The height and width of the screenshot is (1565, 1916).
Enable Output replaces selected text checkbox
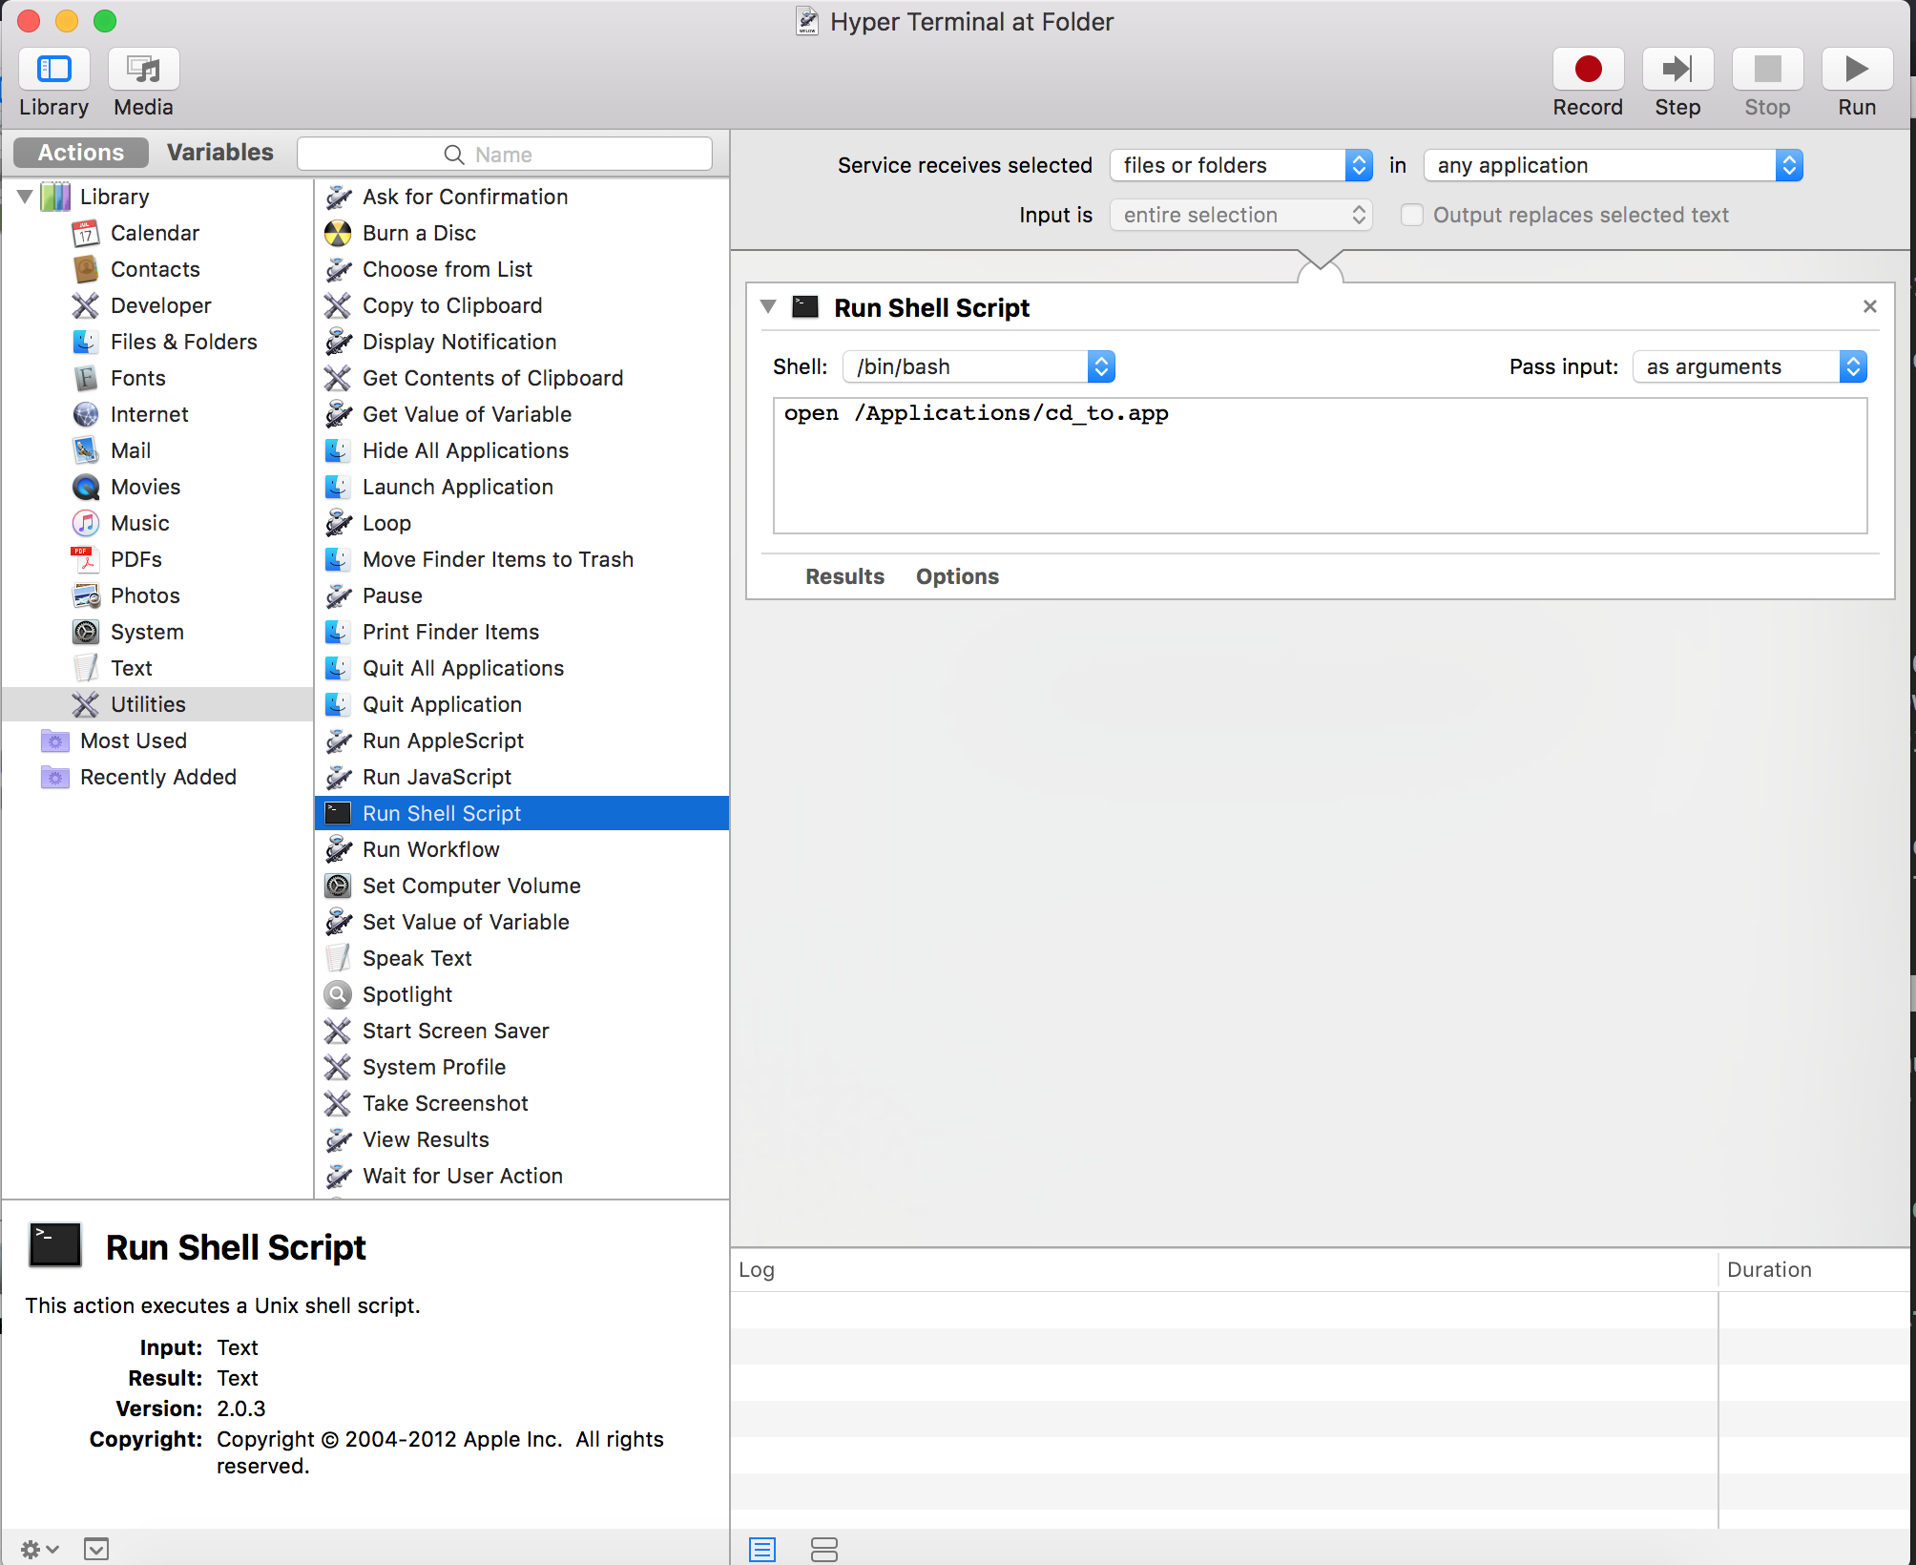(x=1411, y=215)
